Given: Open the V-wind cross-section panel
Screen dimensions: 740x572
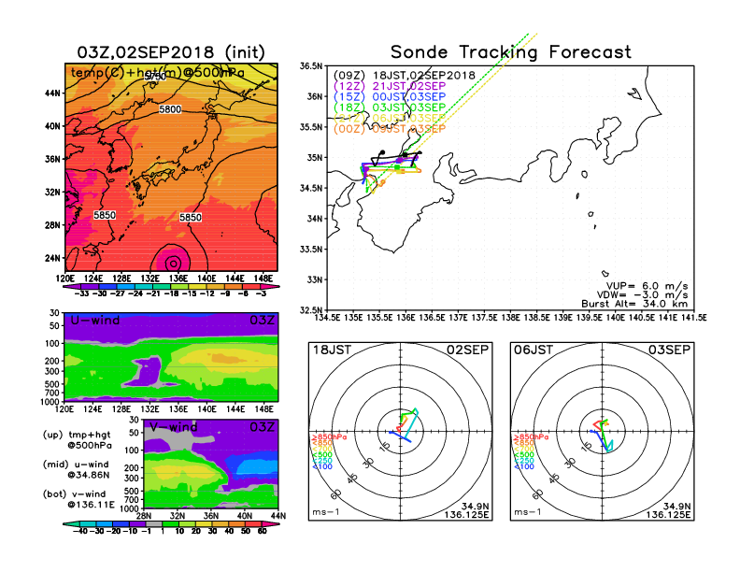Looking at the screenshot, I should [x=211, y=464].
